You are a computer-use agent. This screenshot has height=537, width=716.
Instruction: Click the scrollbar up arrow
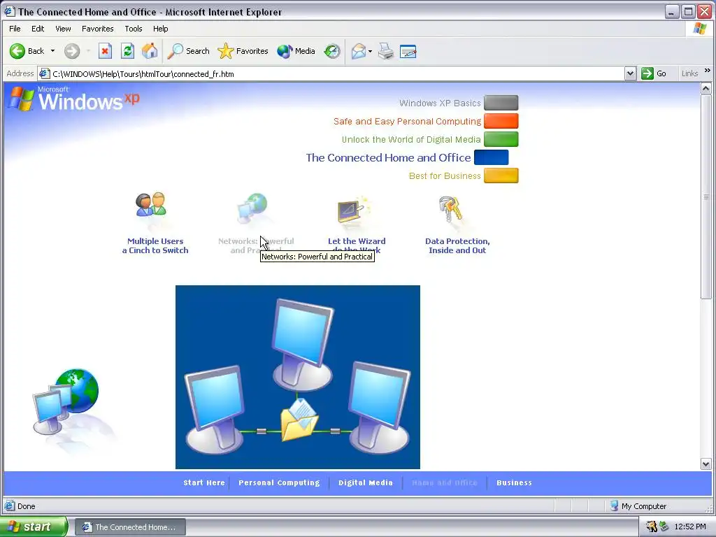(706, 89)
